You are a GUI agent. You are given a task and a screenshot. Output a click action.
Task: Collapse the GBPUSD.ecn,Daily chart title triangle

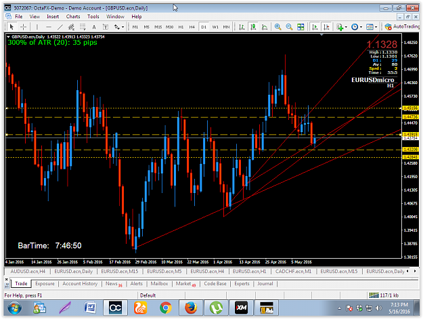[x=8, y=37]
